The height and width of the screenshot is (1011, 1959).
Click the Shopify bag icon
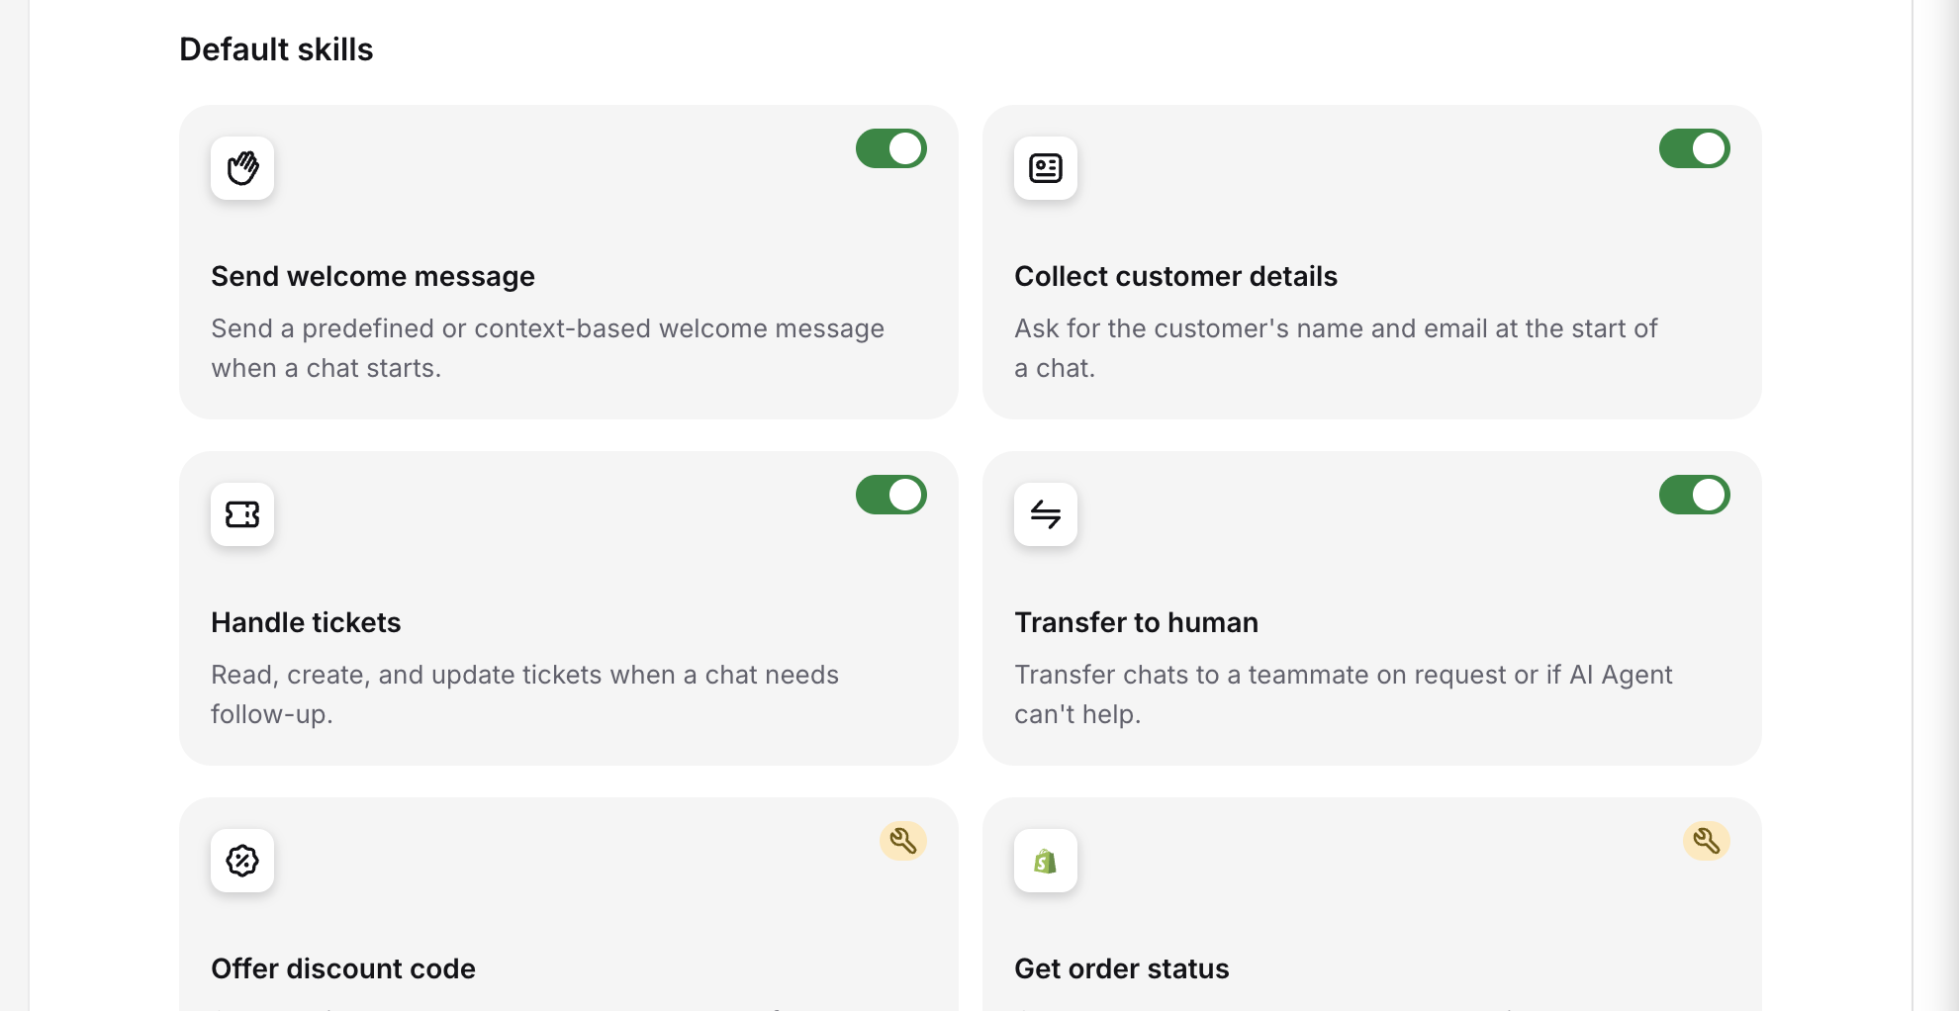pos(1046,861)
